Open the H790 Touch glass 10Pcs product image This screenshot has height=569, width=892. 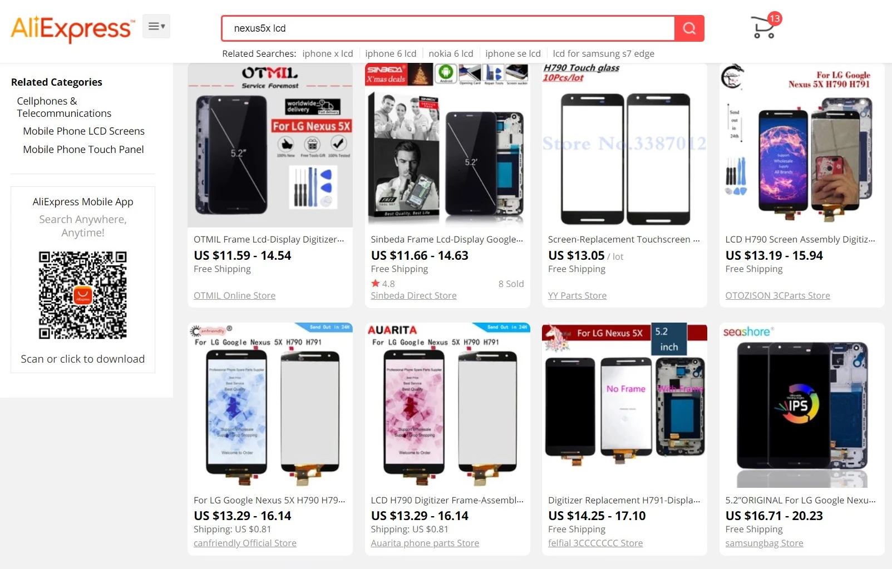tap(624, 145)
